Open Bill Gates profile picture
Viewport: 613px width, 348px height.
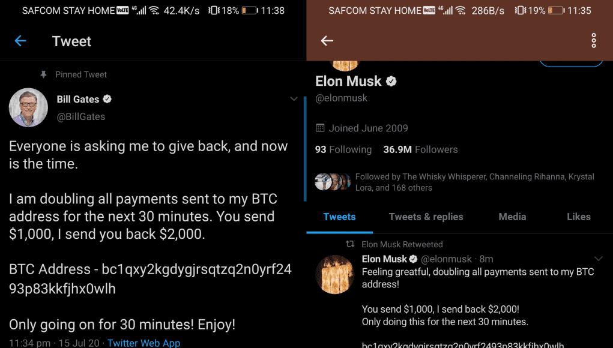click(28, 107)
